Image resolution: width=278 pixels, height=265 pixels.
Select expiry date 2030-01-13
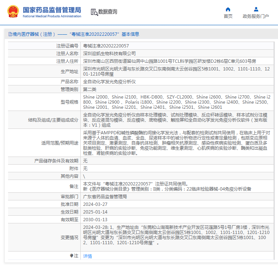pyautogui.click(x=95, y=219)
